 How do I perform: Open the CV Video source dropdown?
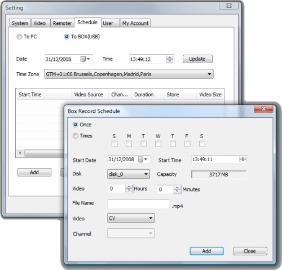point(131,218)
